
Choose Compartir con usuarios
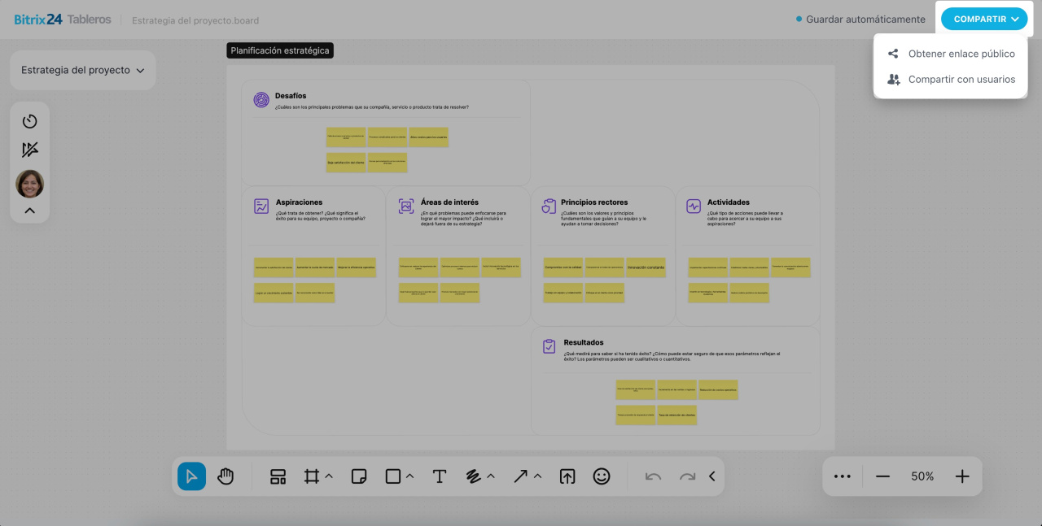click(961, 80)
